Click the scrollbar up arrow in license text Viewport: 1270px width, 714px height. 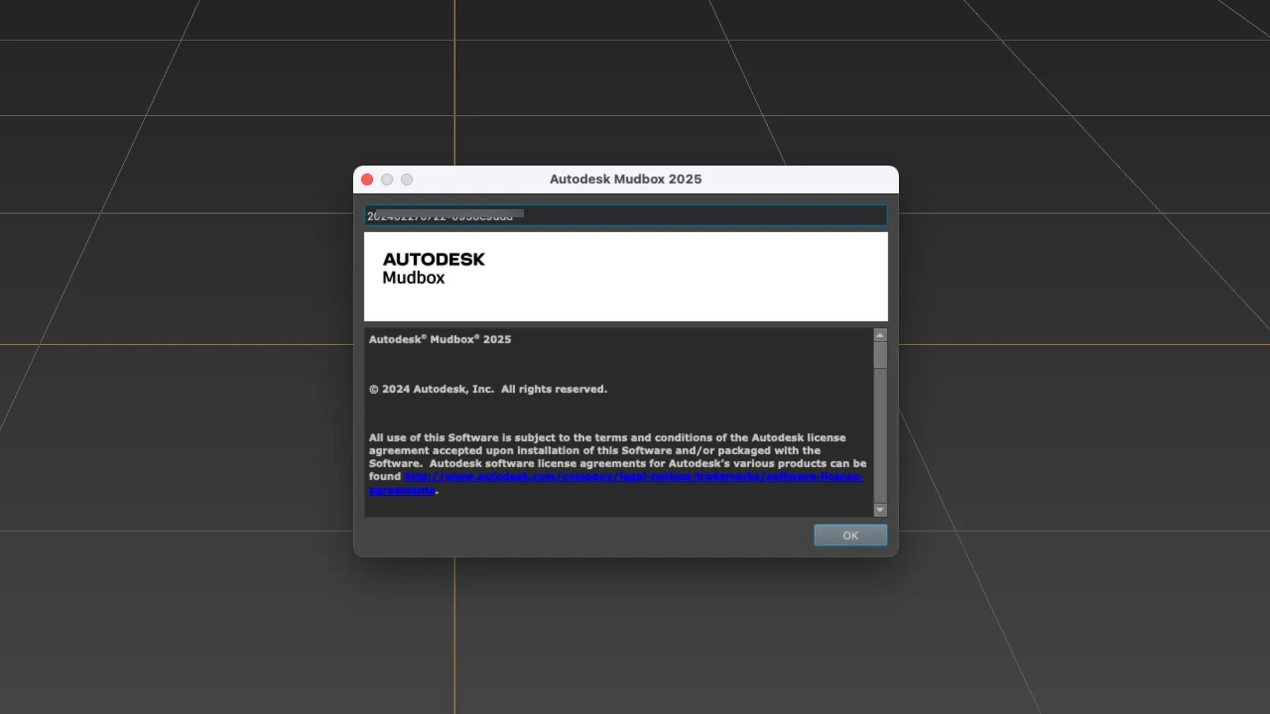pyautogui.click(x=880, y=335)
